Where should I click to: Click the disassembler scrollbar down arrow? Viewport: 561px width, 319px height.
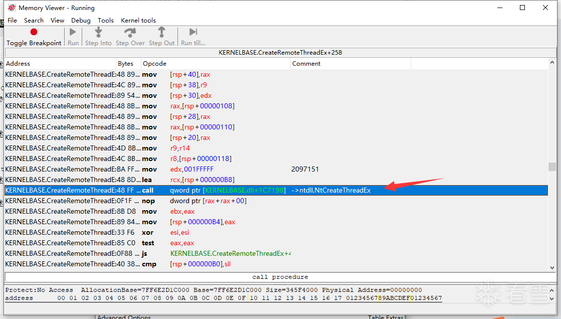(x=552, y=267)
